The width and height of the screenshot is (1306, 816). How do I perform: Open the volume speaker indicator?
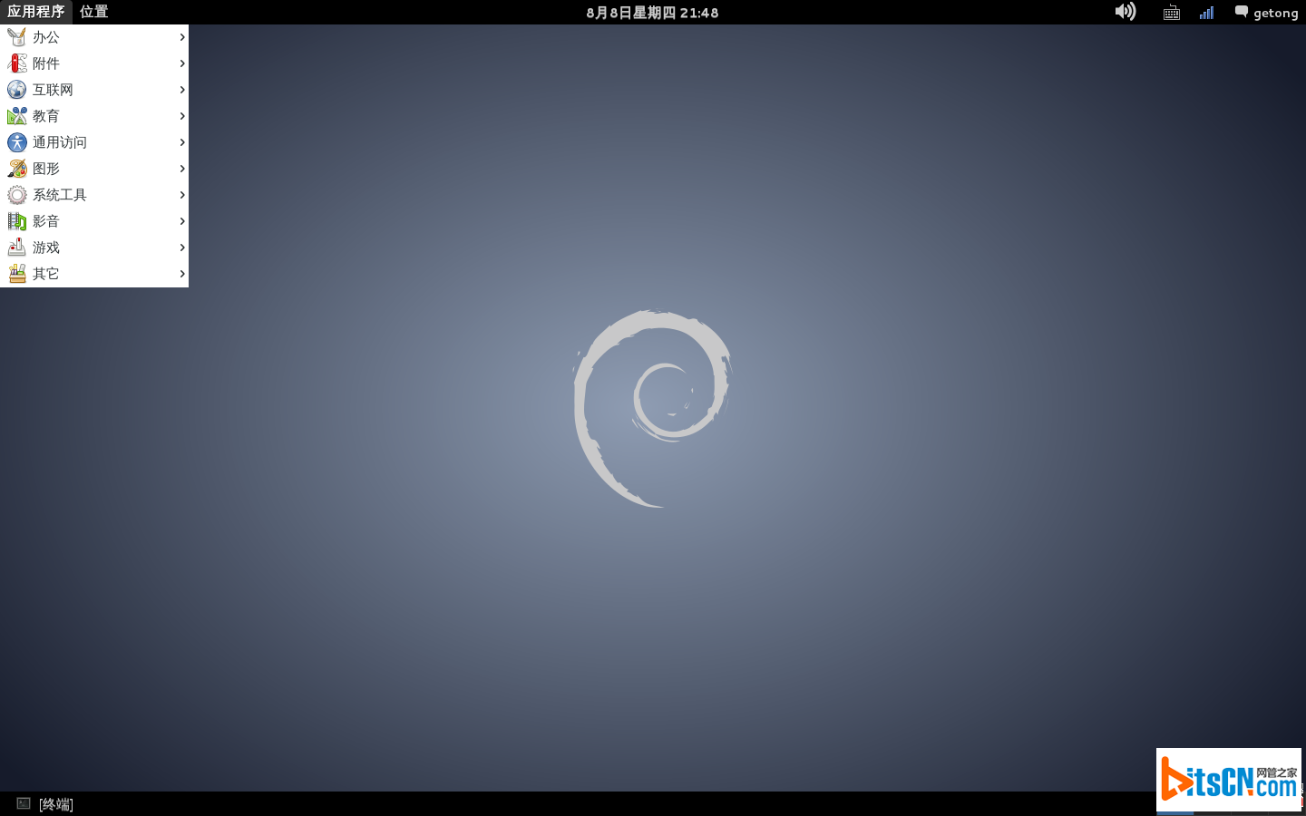1126,12
